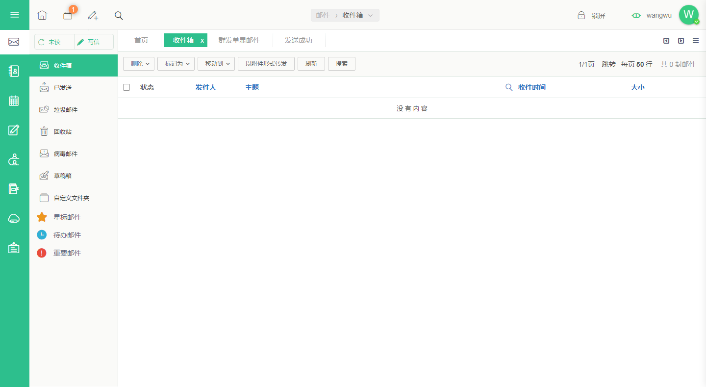Open the calendar grid sidebar icon

click(x=14, y=101)
